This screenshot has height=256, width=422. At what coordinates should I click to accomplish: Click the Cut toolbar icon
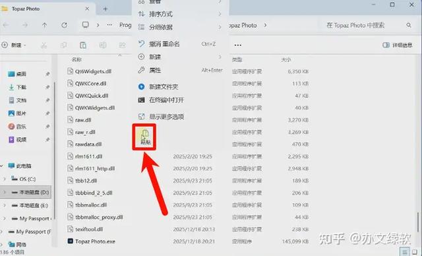pos(44,46)
